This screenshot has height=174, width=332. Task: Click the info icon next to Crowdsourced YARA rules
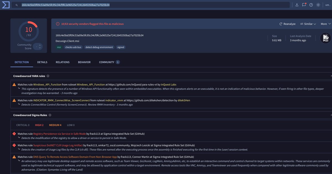(48, 76)
